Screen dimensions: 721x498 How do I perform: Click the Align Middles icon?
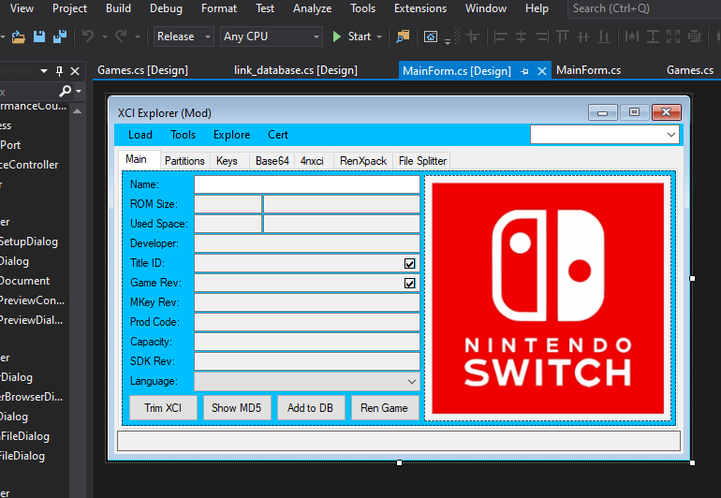pyautogui.click(x=583, y=37)
